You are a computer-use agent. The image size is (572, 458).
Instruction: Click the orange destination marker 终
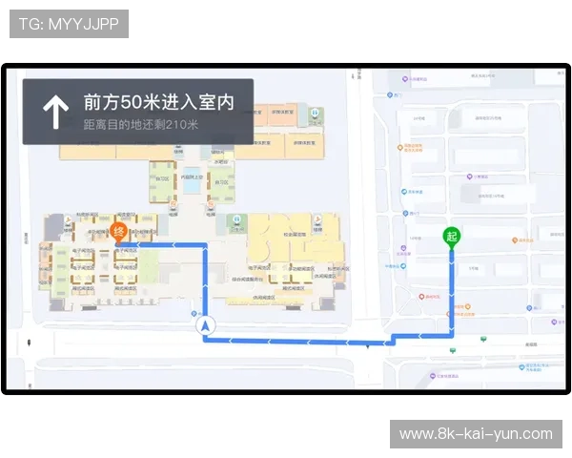pyautogui.click(x=119, y=232)
